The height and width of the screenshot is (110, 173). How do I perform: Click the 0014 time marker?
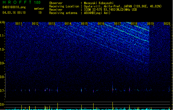tap(68, 24)
